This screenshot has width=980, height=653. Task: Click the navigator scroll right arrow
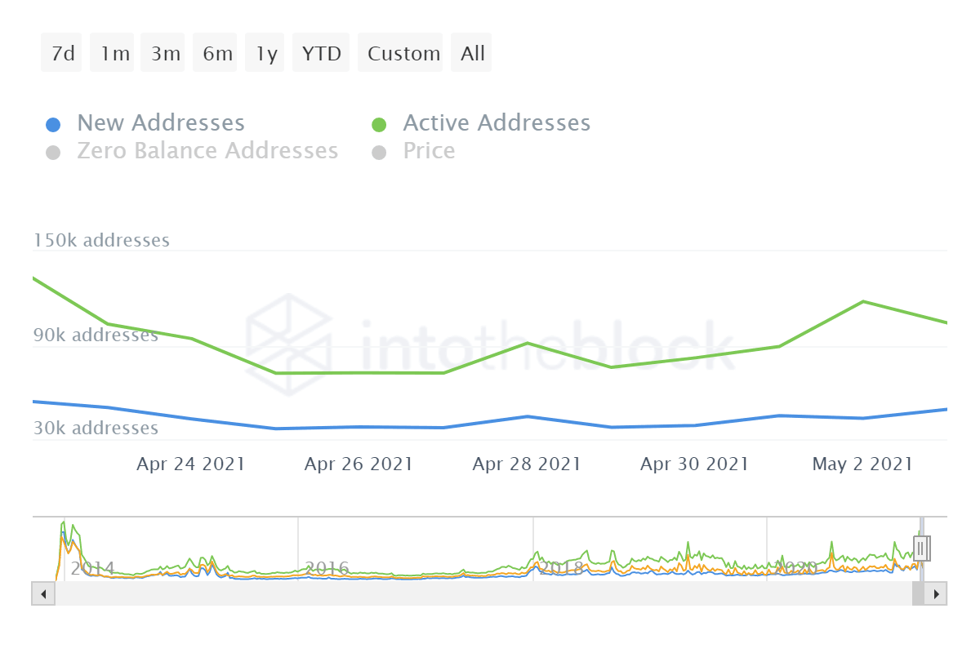pos(937,593)
